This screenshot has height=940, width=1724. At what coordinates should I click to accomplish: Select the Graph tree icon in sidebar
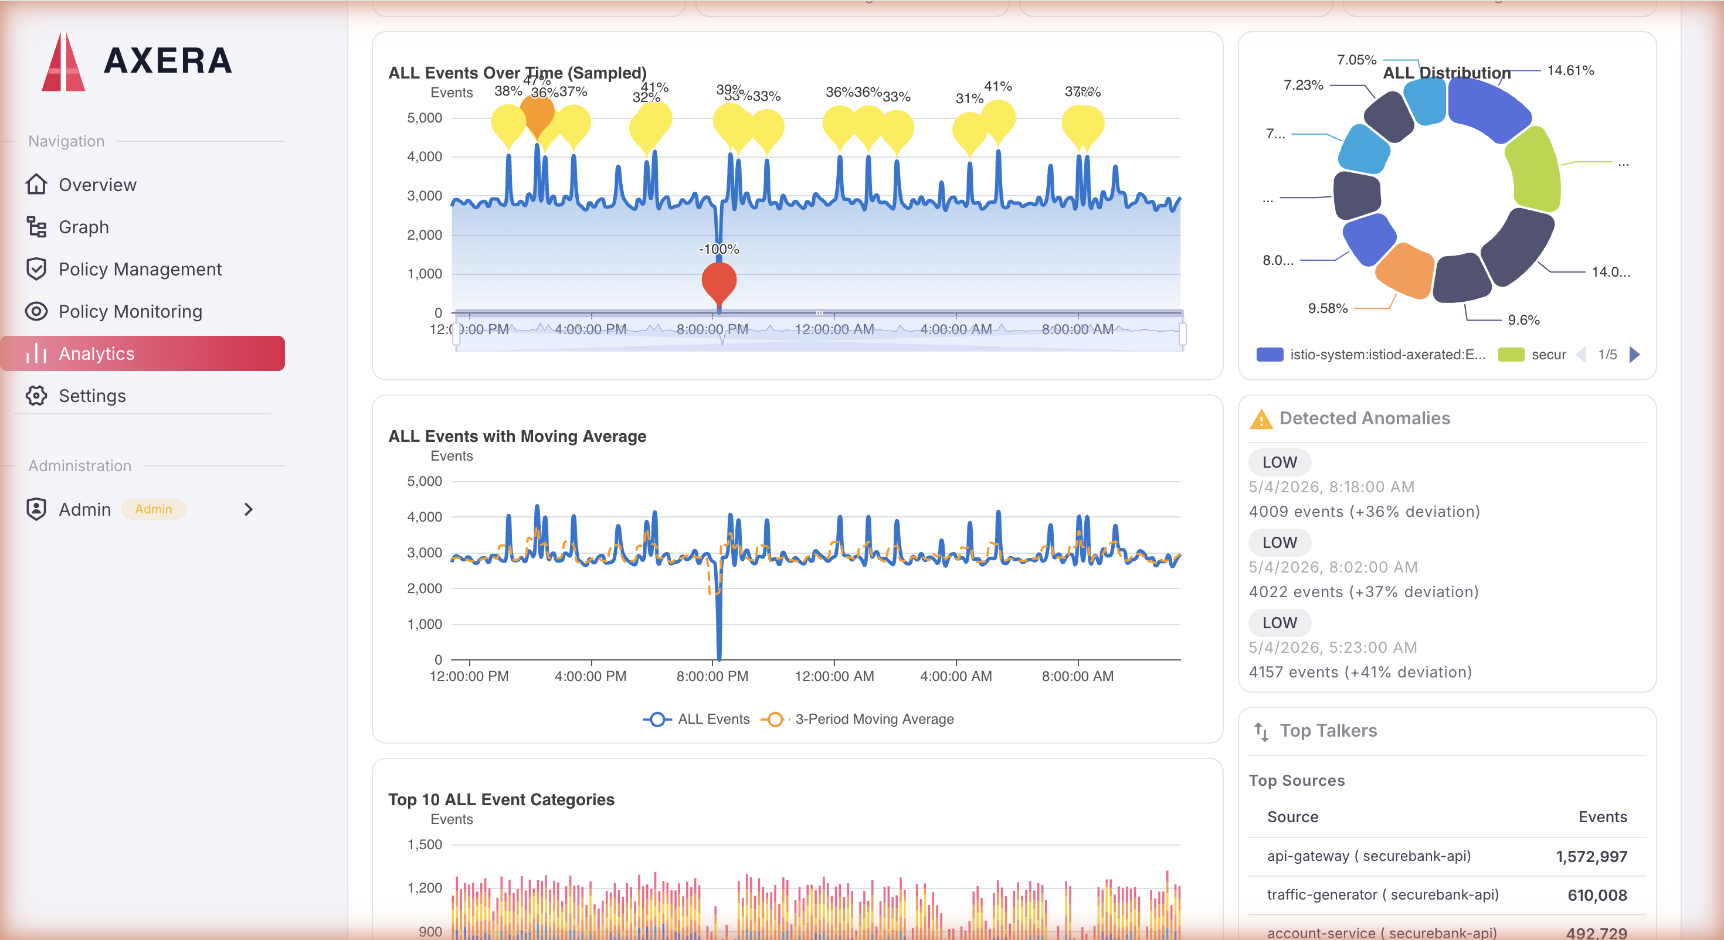pyautogui.click(x=36, y=227)
